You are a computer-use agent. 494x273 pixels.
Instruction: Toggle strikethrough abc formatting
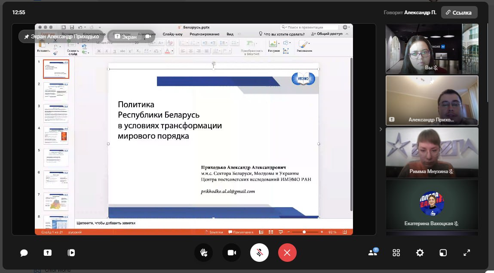pos(123,51)
